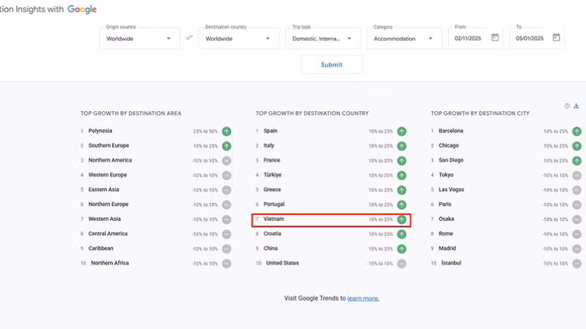The image size is (586, 329).
Task: Open the Destination country dropdown
Action: pyautogui.click(x=238, y=38)
